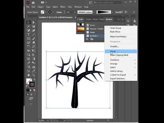Choose the Rotate tool
The width and height of the screenshot is (164, 123).
28,46
